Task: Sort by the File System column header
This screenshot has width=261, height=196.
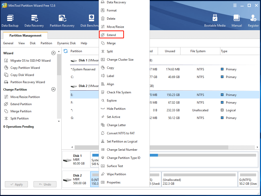Action: pos(200,51)
